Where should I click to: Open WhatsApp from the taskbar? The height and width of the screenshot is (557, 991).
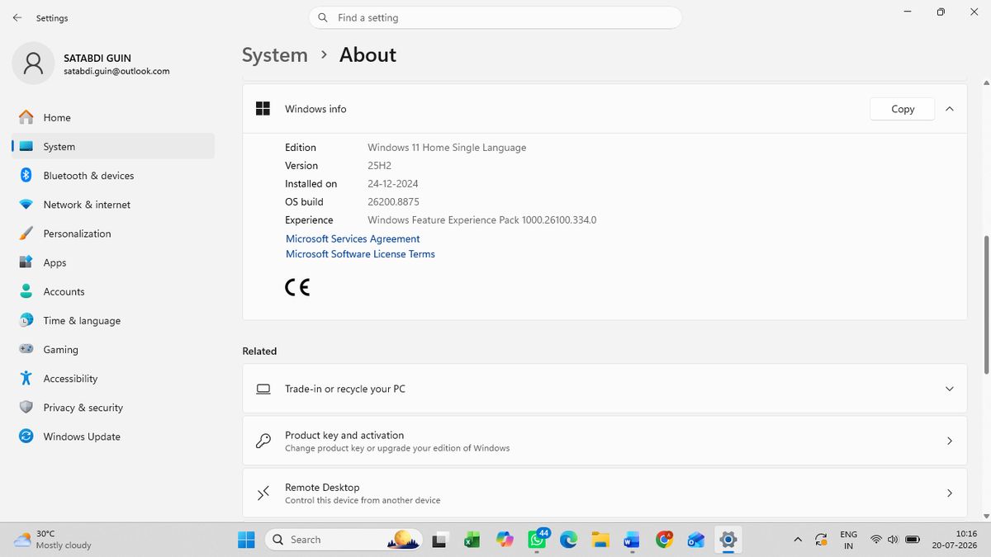pos(537,540)
